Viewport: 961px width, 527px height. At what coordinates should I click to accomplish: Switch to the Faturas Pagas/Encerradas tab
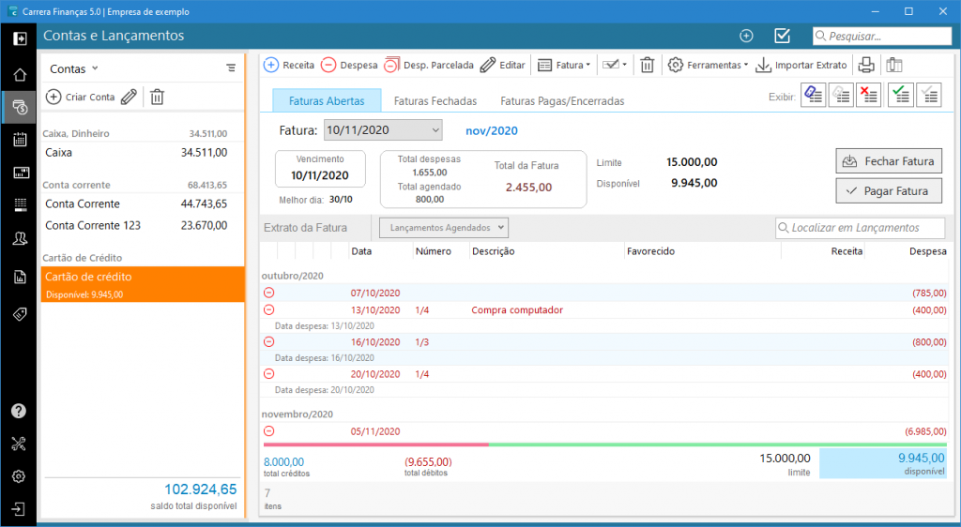tap(561, 100)
